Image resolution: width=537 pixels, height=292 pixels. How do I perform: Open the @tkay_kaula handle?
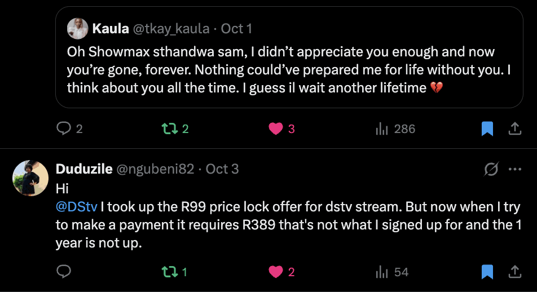tap(171, 28)
